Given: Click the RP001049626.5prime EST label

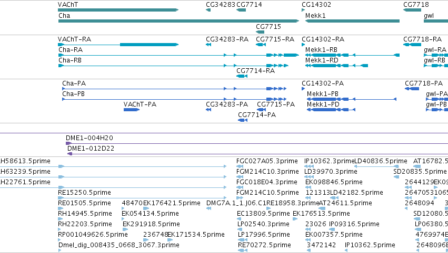Looking at the screenshot, I should 93,235.
